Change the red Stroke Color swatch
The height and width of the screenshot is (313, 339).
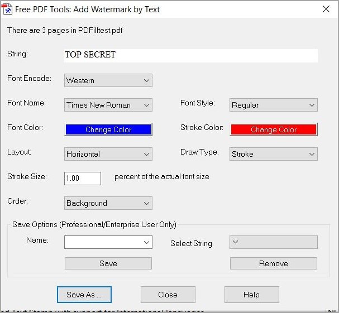click(274, 129)
